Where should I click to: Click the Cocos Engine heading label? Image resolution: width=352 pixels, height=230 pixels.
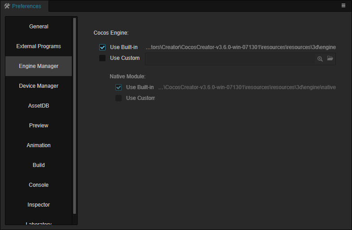coord(111,33)
